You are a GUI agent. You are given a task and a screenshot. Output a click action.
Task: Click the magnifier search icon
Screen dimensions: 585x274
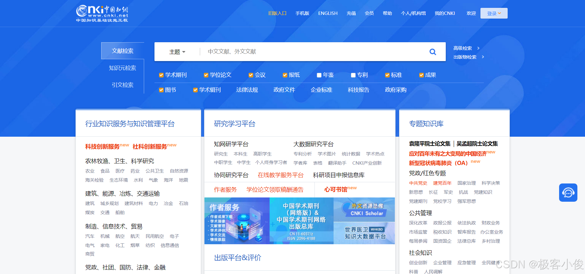pyautogui.click(x=433, y=52)
